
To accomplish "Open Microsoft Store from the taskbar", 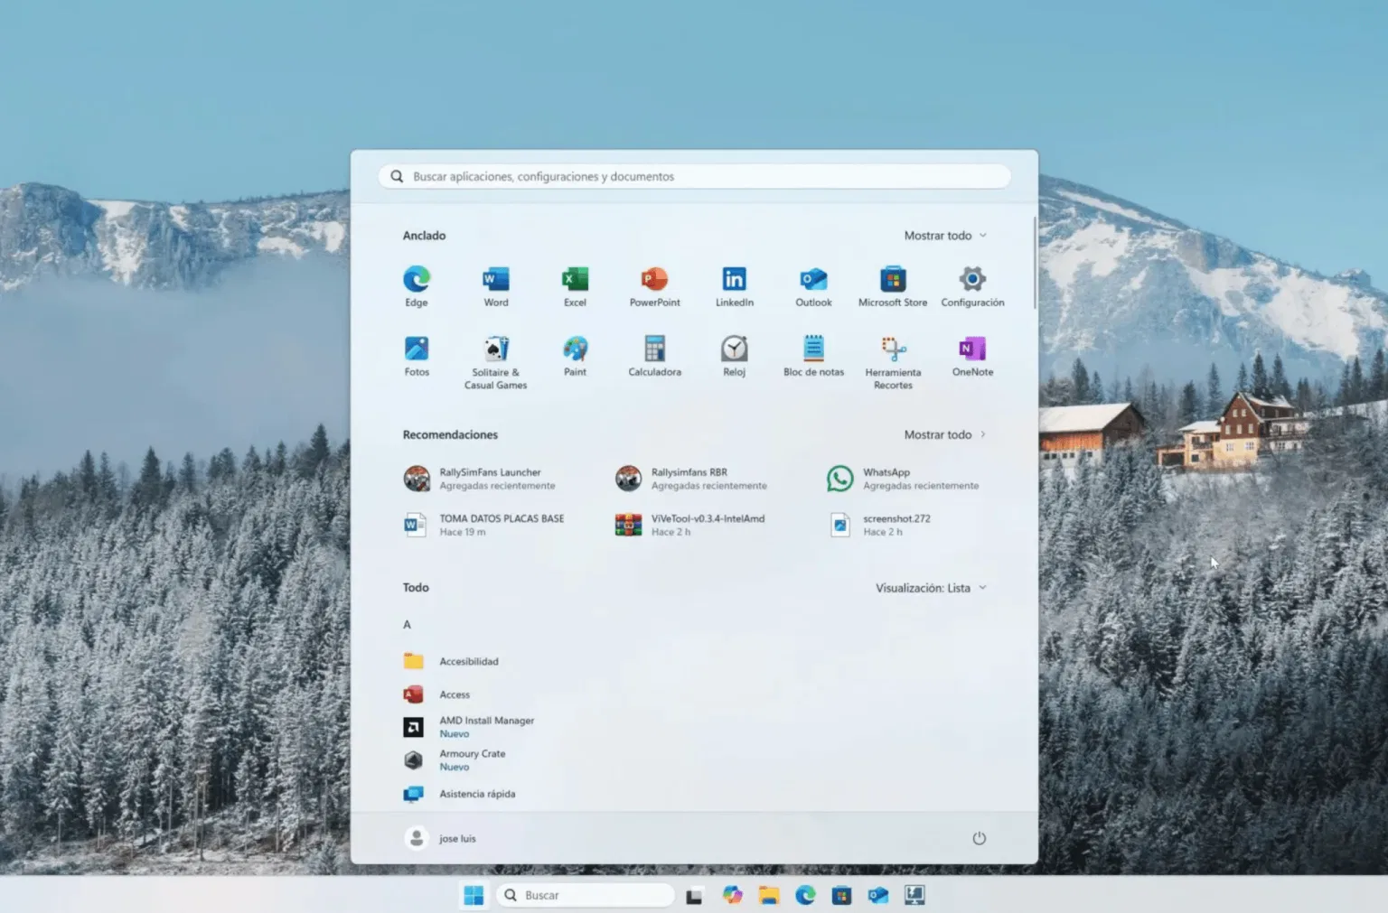I will pos(842,895).
